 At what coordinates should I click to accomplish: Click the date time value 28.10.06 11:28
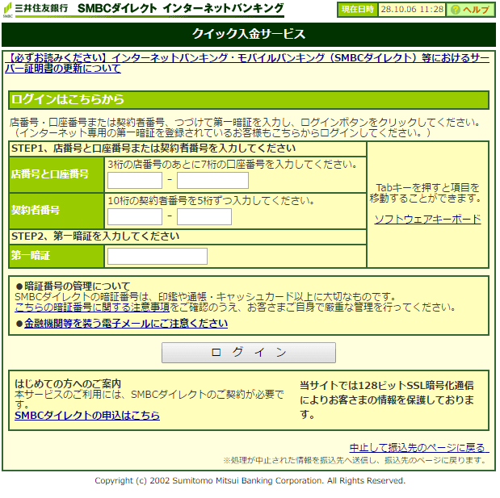click(x=412, y=9)
